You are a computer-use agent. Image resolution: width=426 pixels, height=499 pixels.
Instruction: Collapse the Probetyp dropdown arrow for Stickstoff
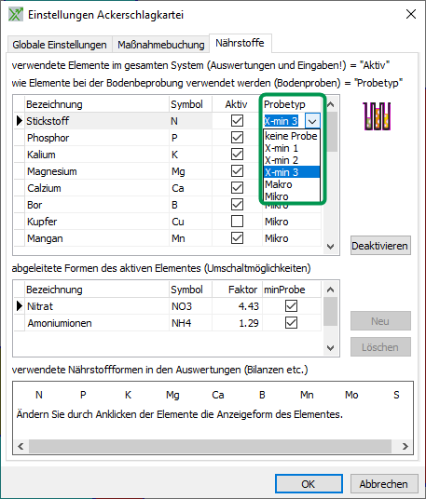click(312, 121)
